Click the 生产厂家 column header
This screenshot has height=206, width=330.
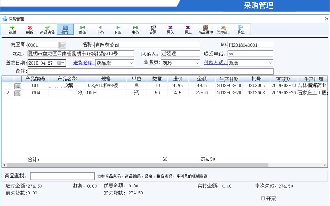(x=312, y=79)
